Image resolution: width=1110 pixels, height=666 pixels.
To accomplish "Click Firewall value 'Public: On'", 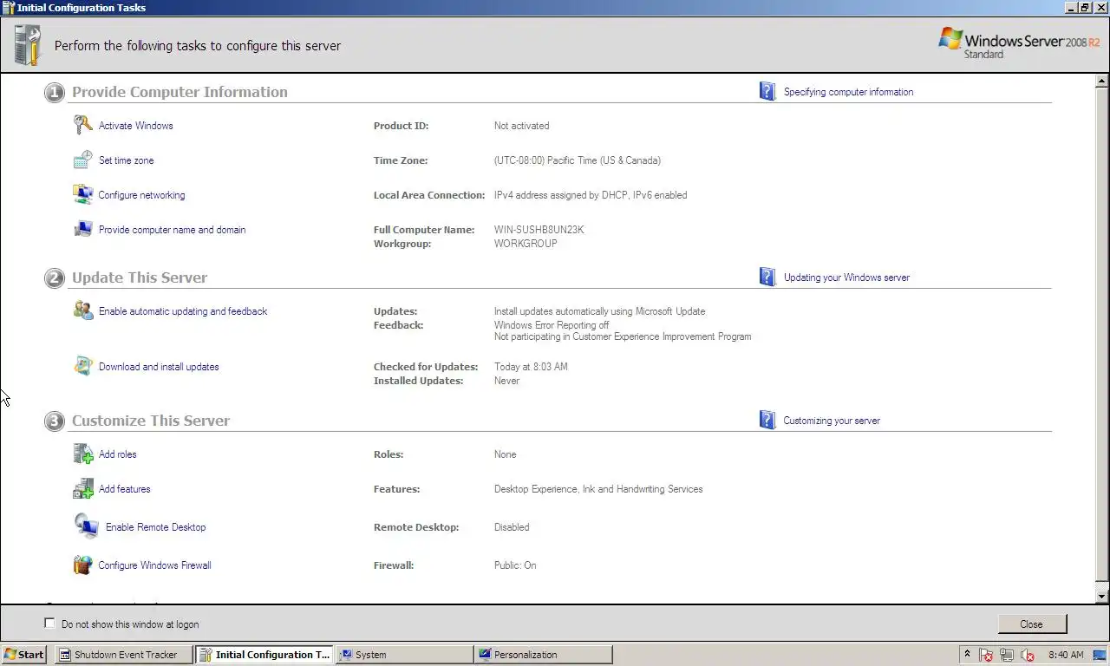I will pos(515,565).
